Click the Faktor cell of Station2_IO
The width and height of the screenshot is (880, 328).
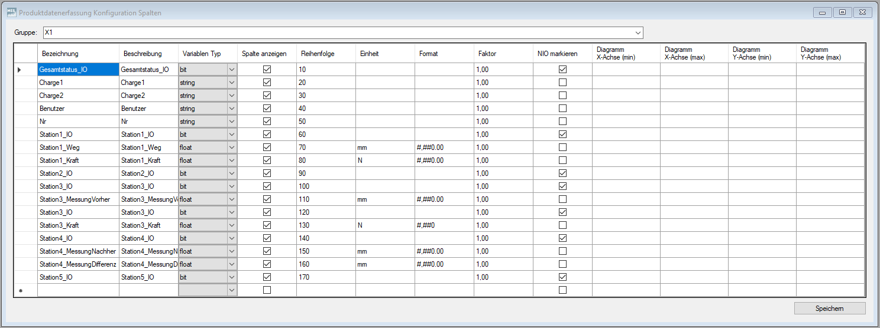coord(503,173)
